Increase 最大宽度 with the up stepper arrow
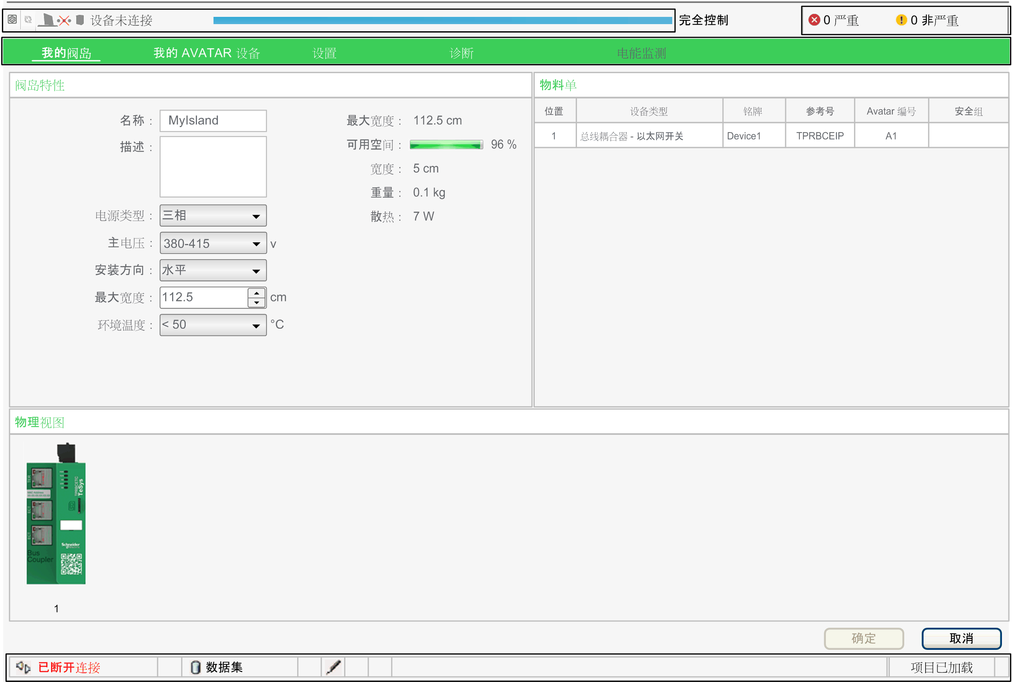This screenshot has height=682, width=1012. click(256, 293)
